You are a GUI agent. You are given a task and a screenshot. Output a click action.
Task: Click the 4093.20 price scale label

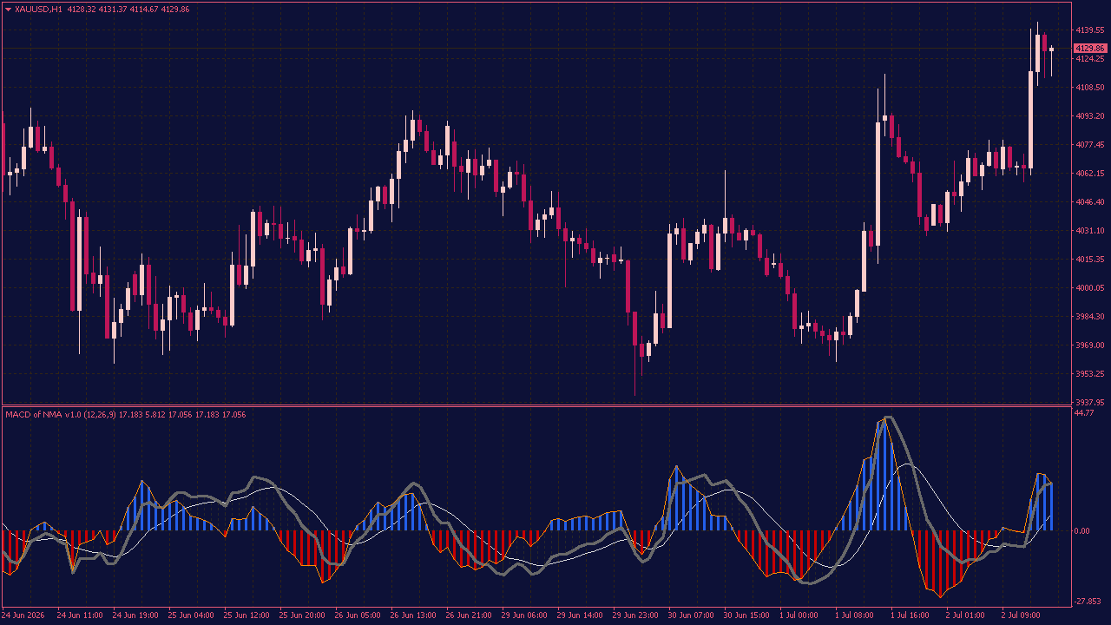[x=1089, y=116]
